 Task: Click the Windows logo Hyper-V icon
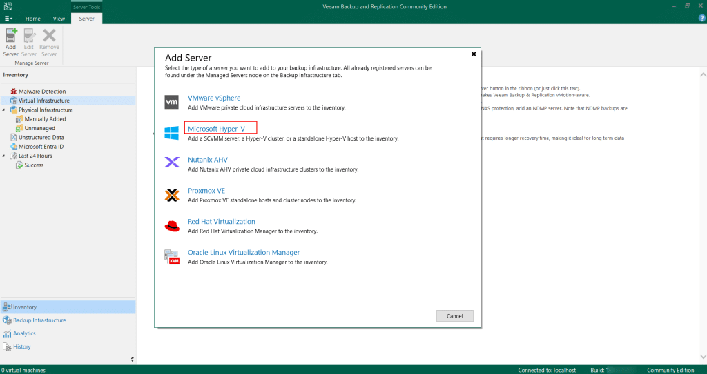[x=171, y=133]
